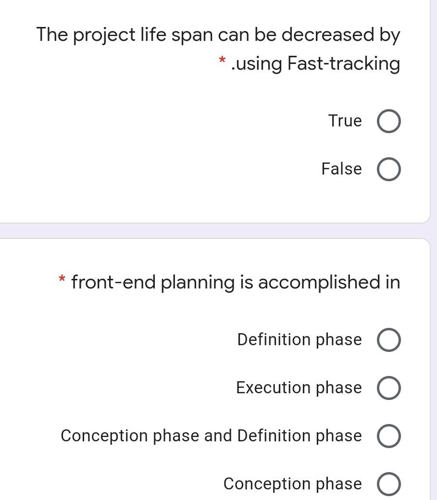Click the Definition phase label text
The image size is (437, 500).
[x=299, y=339]
